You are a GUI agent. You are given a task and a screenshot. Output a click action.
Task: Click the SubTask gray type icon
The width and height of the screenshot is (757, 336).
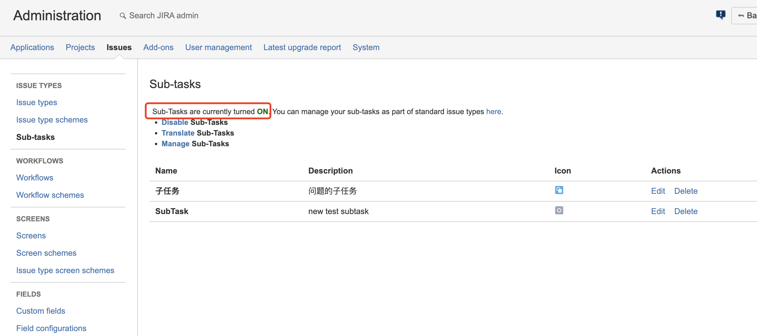pyautogui.click(x=559, y=211)
